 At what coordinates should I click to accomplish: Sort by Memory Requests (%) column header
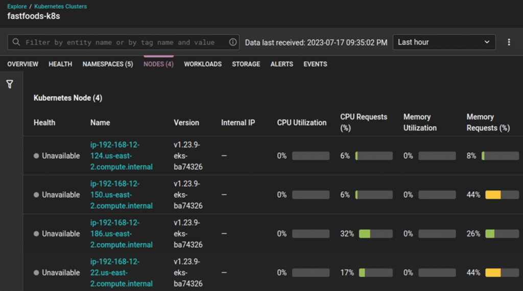click(x=488, y=123)
